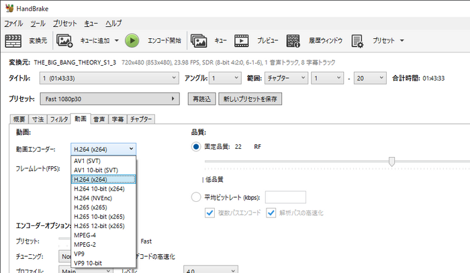
Task: Choose MPEG-4 from encoder list
Action: pyautogui.click(x=103, y=235)
